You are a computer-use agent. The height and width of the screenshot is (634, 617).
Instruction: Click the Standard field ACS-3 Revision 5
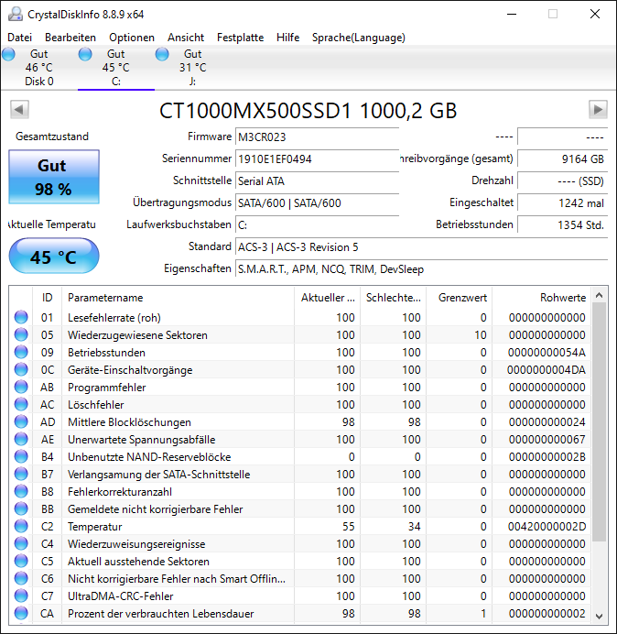(x=421, y=246)
